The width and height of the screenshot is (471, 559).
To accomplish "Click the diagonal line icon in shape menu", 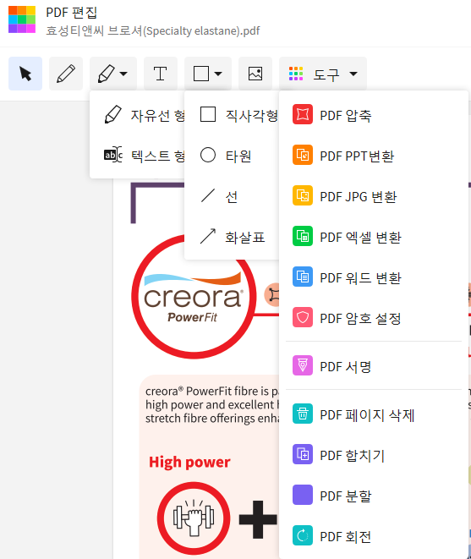I will [x=208, y=195].
